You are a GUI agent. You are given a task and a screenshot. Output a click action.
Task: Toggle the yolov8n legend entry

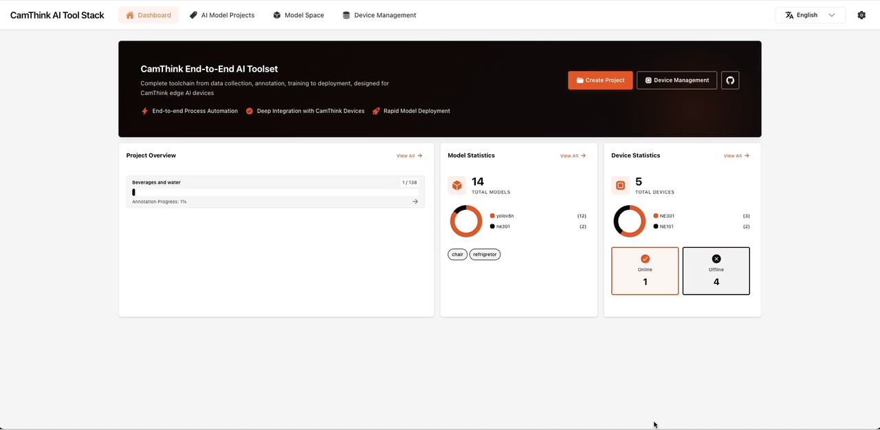coord(505,216)
